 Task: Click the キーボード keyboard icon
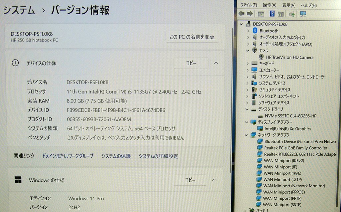tap(254, 64)
